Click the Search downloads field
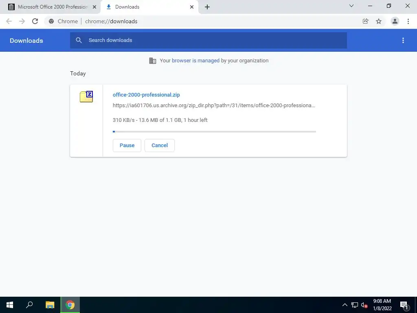Image resolution: width=417 pixels, height=313 pixels. click(x=208, y=40)
